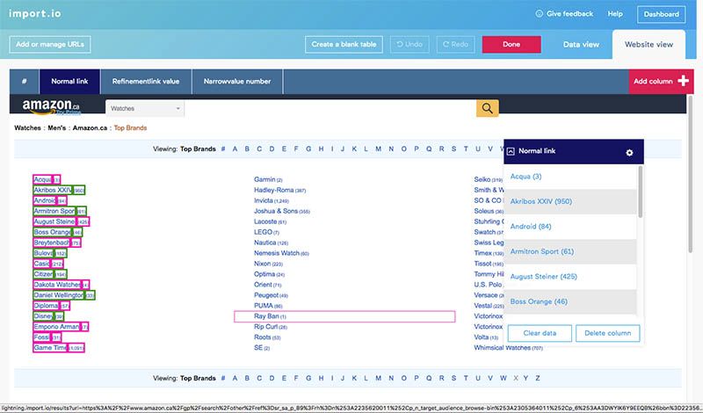The width and height of the screenshot is (703, 413).
Task: Click the Tissot brand link
Action: [482, 264]
